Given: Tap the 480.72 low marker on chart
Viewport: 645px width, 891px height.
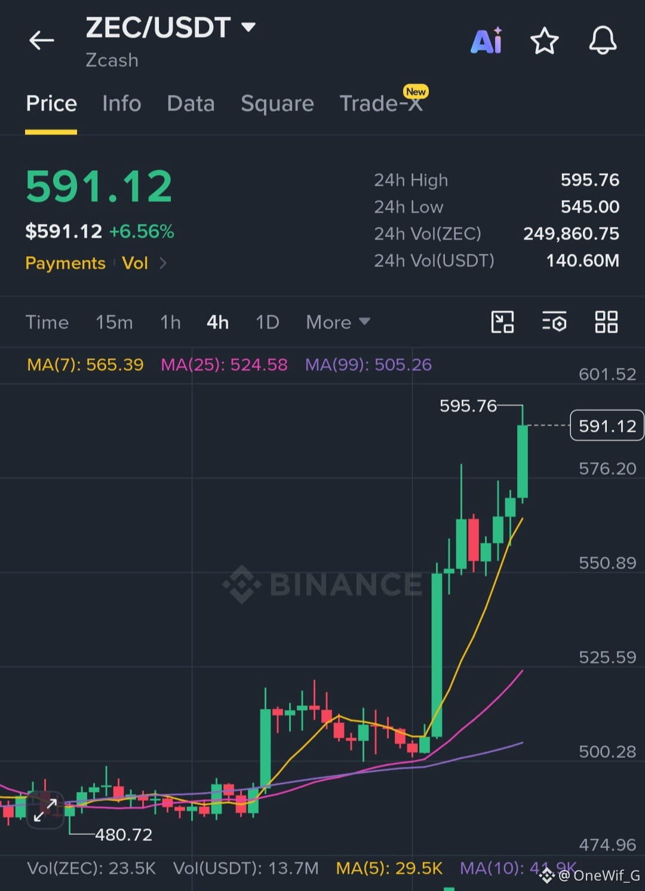Looking at the screenshot, I should pos(124,834).
